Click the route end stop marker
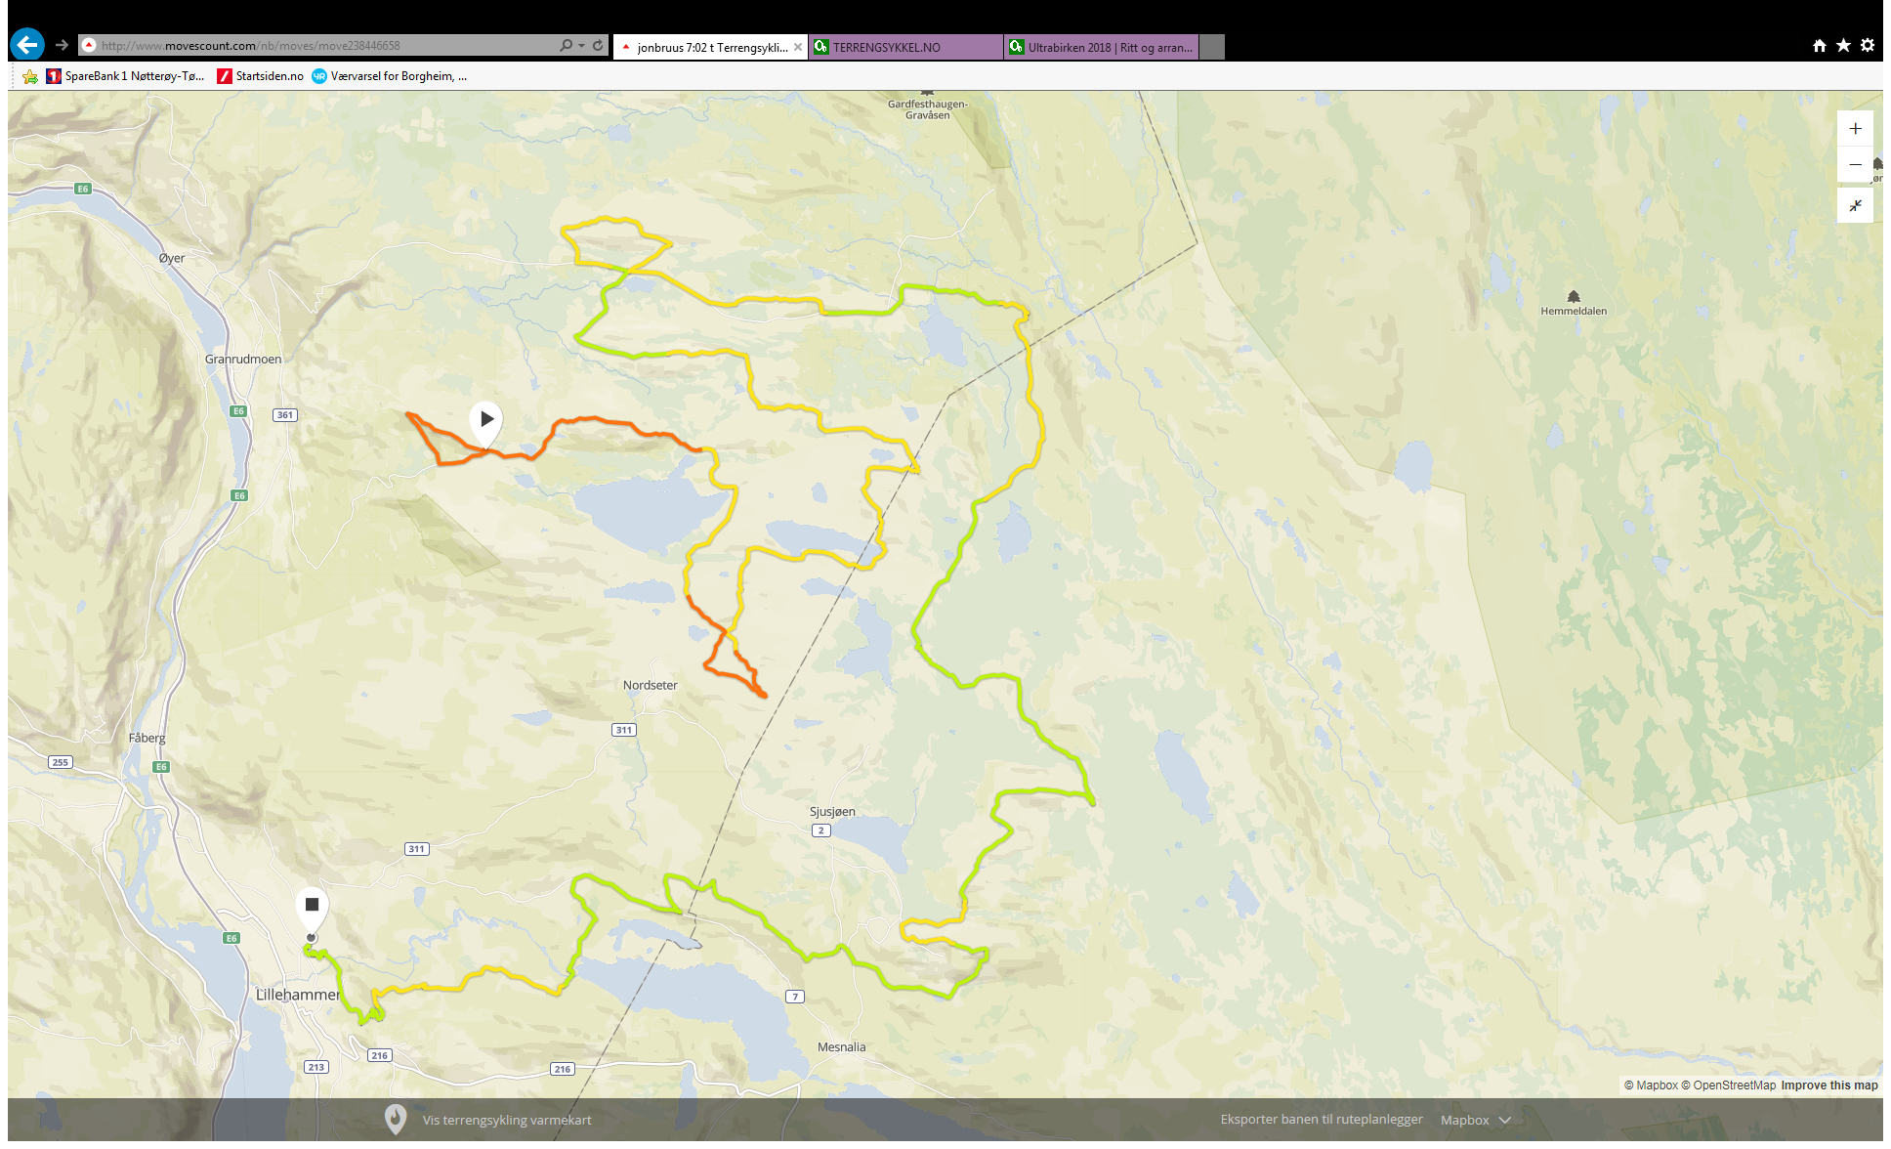 coord(312,905)
